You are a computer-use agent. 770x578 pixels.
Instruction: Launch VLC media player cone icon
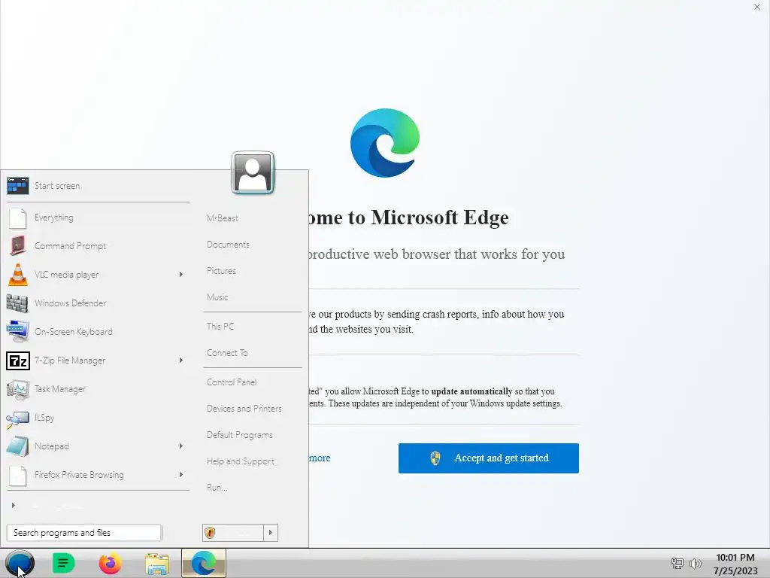(18, 274)
